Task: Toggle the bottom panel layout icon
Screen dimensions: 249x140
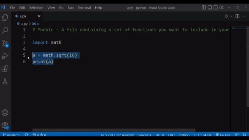Action: coord(210,7)
